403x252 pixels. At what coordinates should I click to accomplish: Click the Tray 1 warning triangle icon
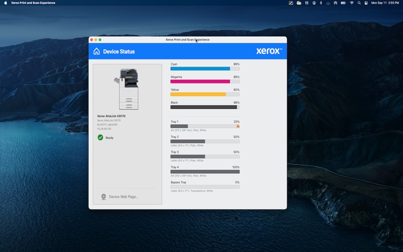[238, 126]
